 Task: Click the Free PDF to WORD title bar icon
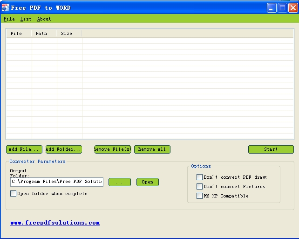pyautogui.click(x=5, y=8)
